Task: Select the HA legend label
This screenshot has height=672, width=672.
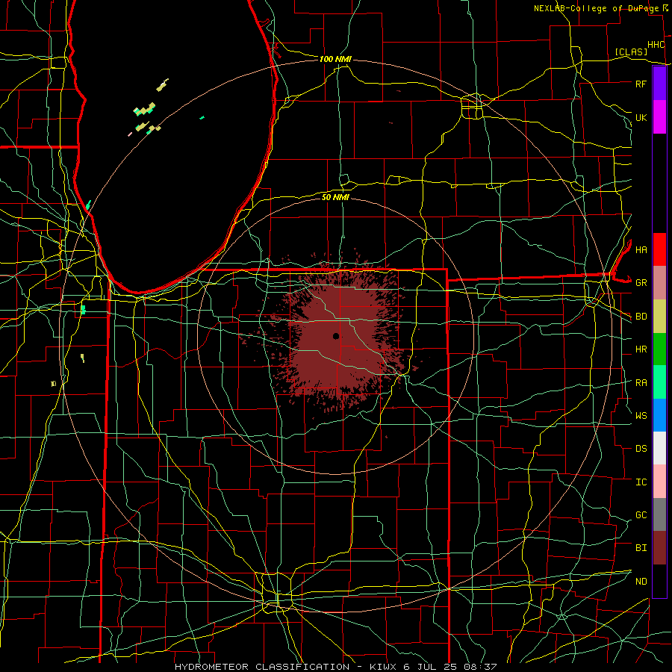Action: click(641, 249)
